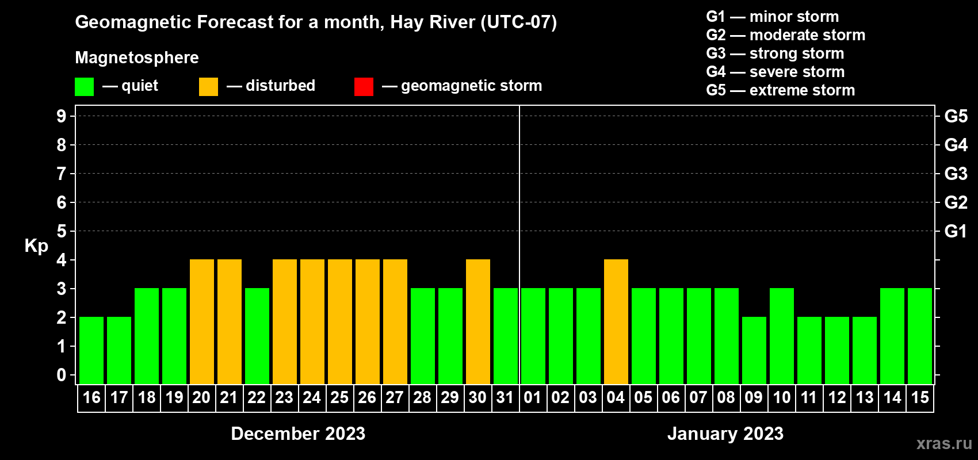Click the 'G5 — extreme storm' legend text
978x460 pixels.
coord(781,90)
